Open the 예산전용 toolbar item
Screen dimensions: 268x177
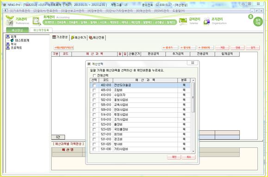click(97, 37)
